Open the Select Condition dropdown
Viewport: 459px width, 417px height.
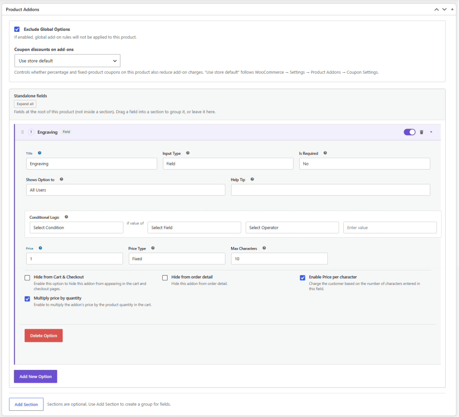coord(76,227)
